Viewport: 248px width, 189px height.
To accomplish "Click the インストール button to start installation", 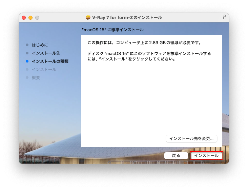I will pyautogui.click(x=206, y=156).
